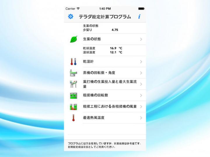
Task: Open settings with the gear icon
Action: pos(71,17)
